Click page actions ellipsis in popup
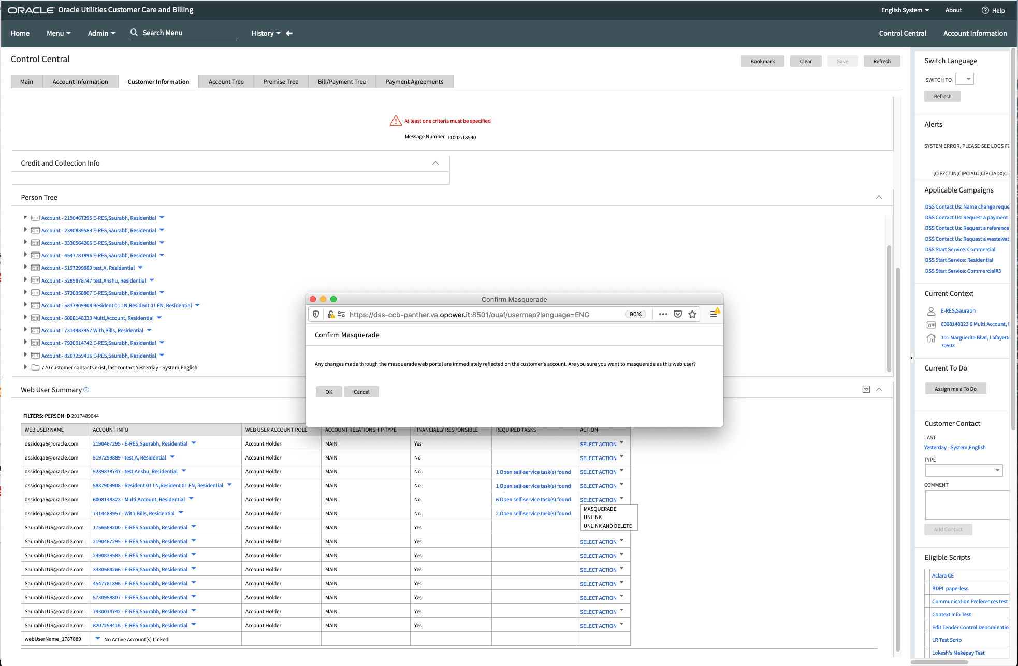The image size is (1018, 666). click(x=663, y=314)
